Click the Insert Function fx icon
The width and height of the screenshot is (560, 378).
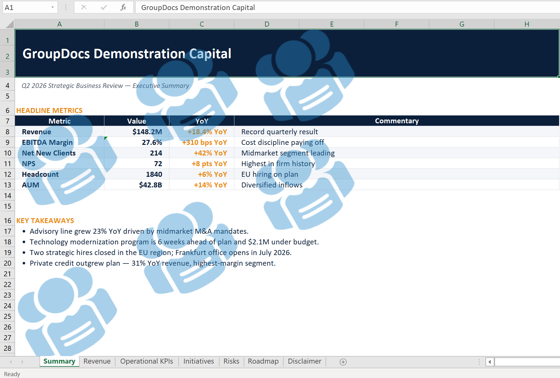point(123,8)
